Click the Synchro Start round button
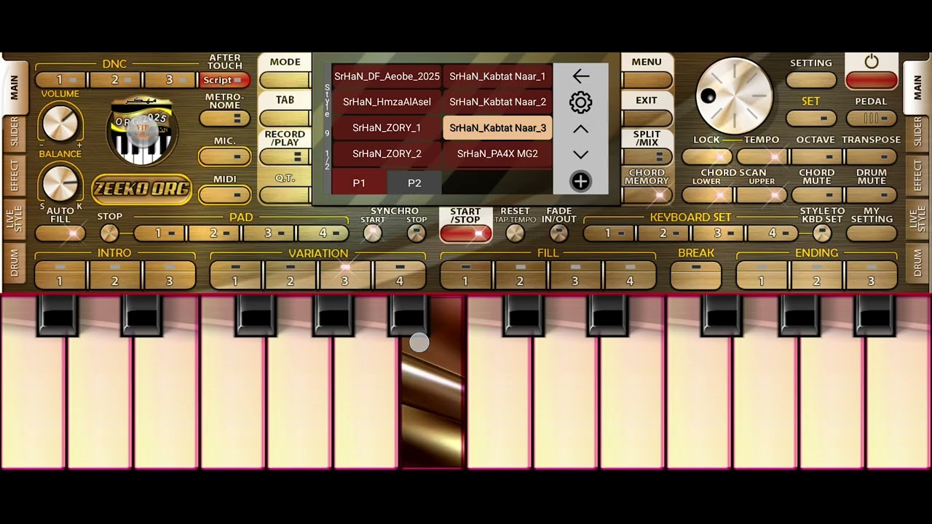 pos(373,233)
